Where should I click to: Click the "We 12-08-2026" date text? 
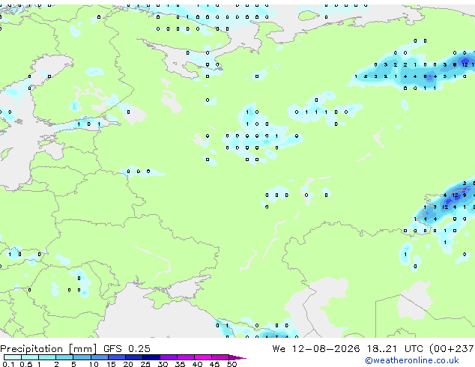click(x=316, y=349)
